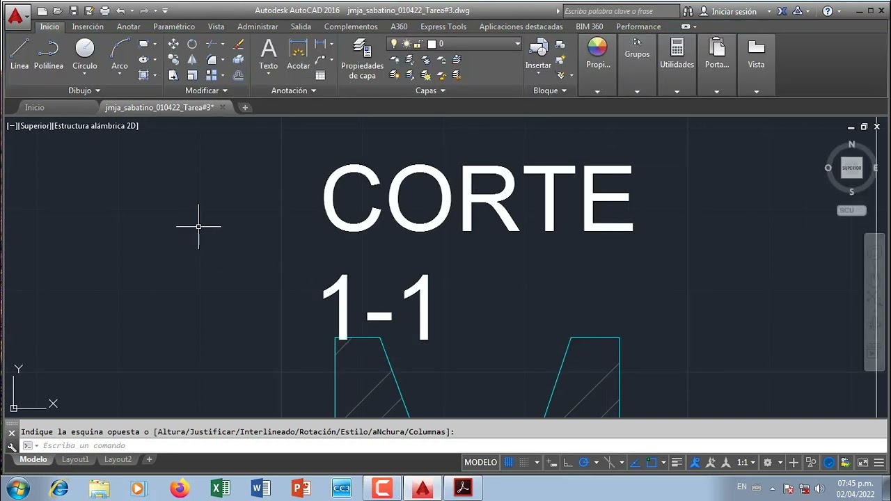Toggle polar tracking in status bar
The height and width of the screenshot is (501, 891).
(583, 463)
